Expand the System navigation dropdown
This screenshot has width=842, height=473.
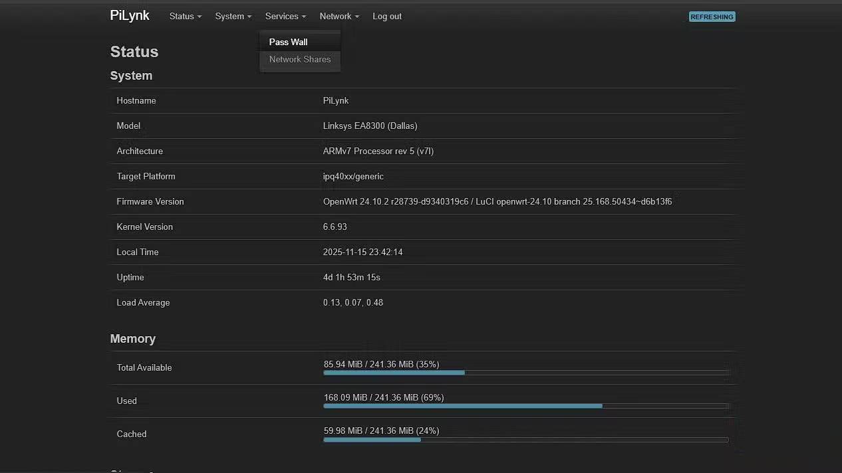232,16
